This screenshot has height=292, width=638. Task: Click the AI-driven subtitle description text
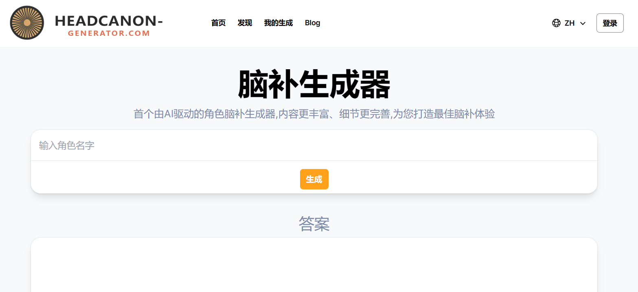314,114
